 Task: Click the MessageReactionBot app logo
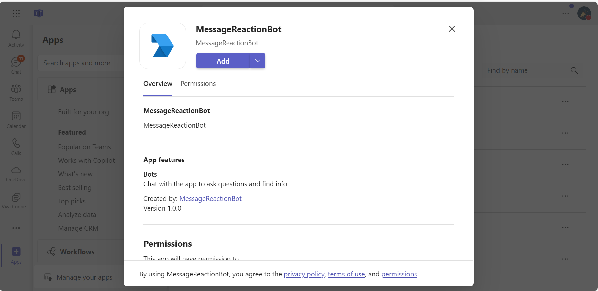click(x=163, y=46)
